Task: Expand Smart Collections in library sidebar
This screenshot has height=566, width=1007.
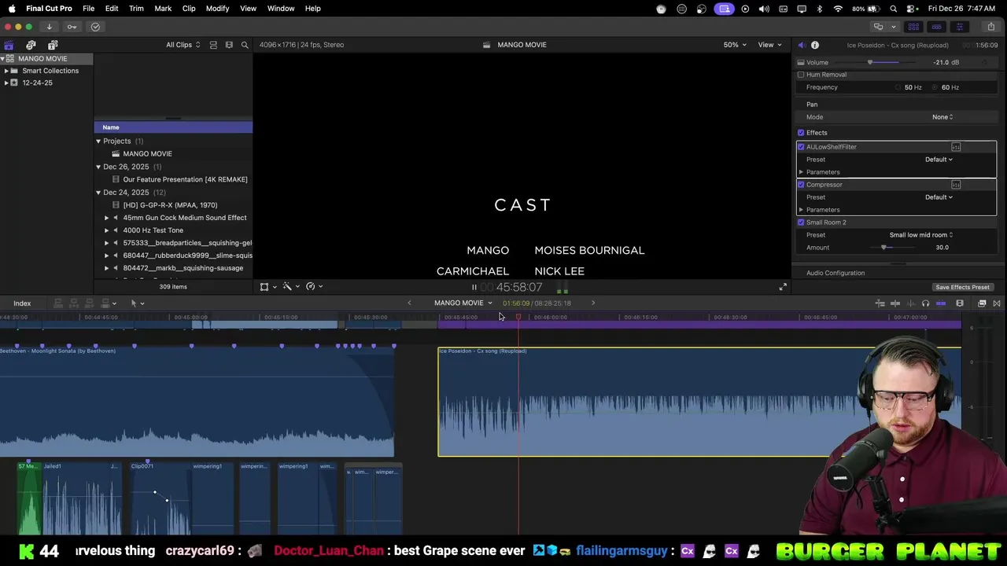Action: 6,71
